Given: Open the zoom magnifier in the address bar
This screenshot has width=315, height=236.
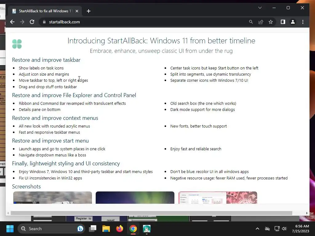Looking at the screenshot, I should pyautogui.click(x=251, y=22).
